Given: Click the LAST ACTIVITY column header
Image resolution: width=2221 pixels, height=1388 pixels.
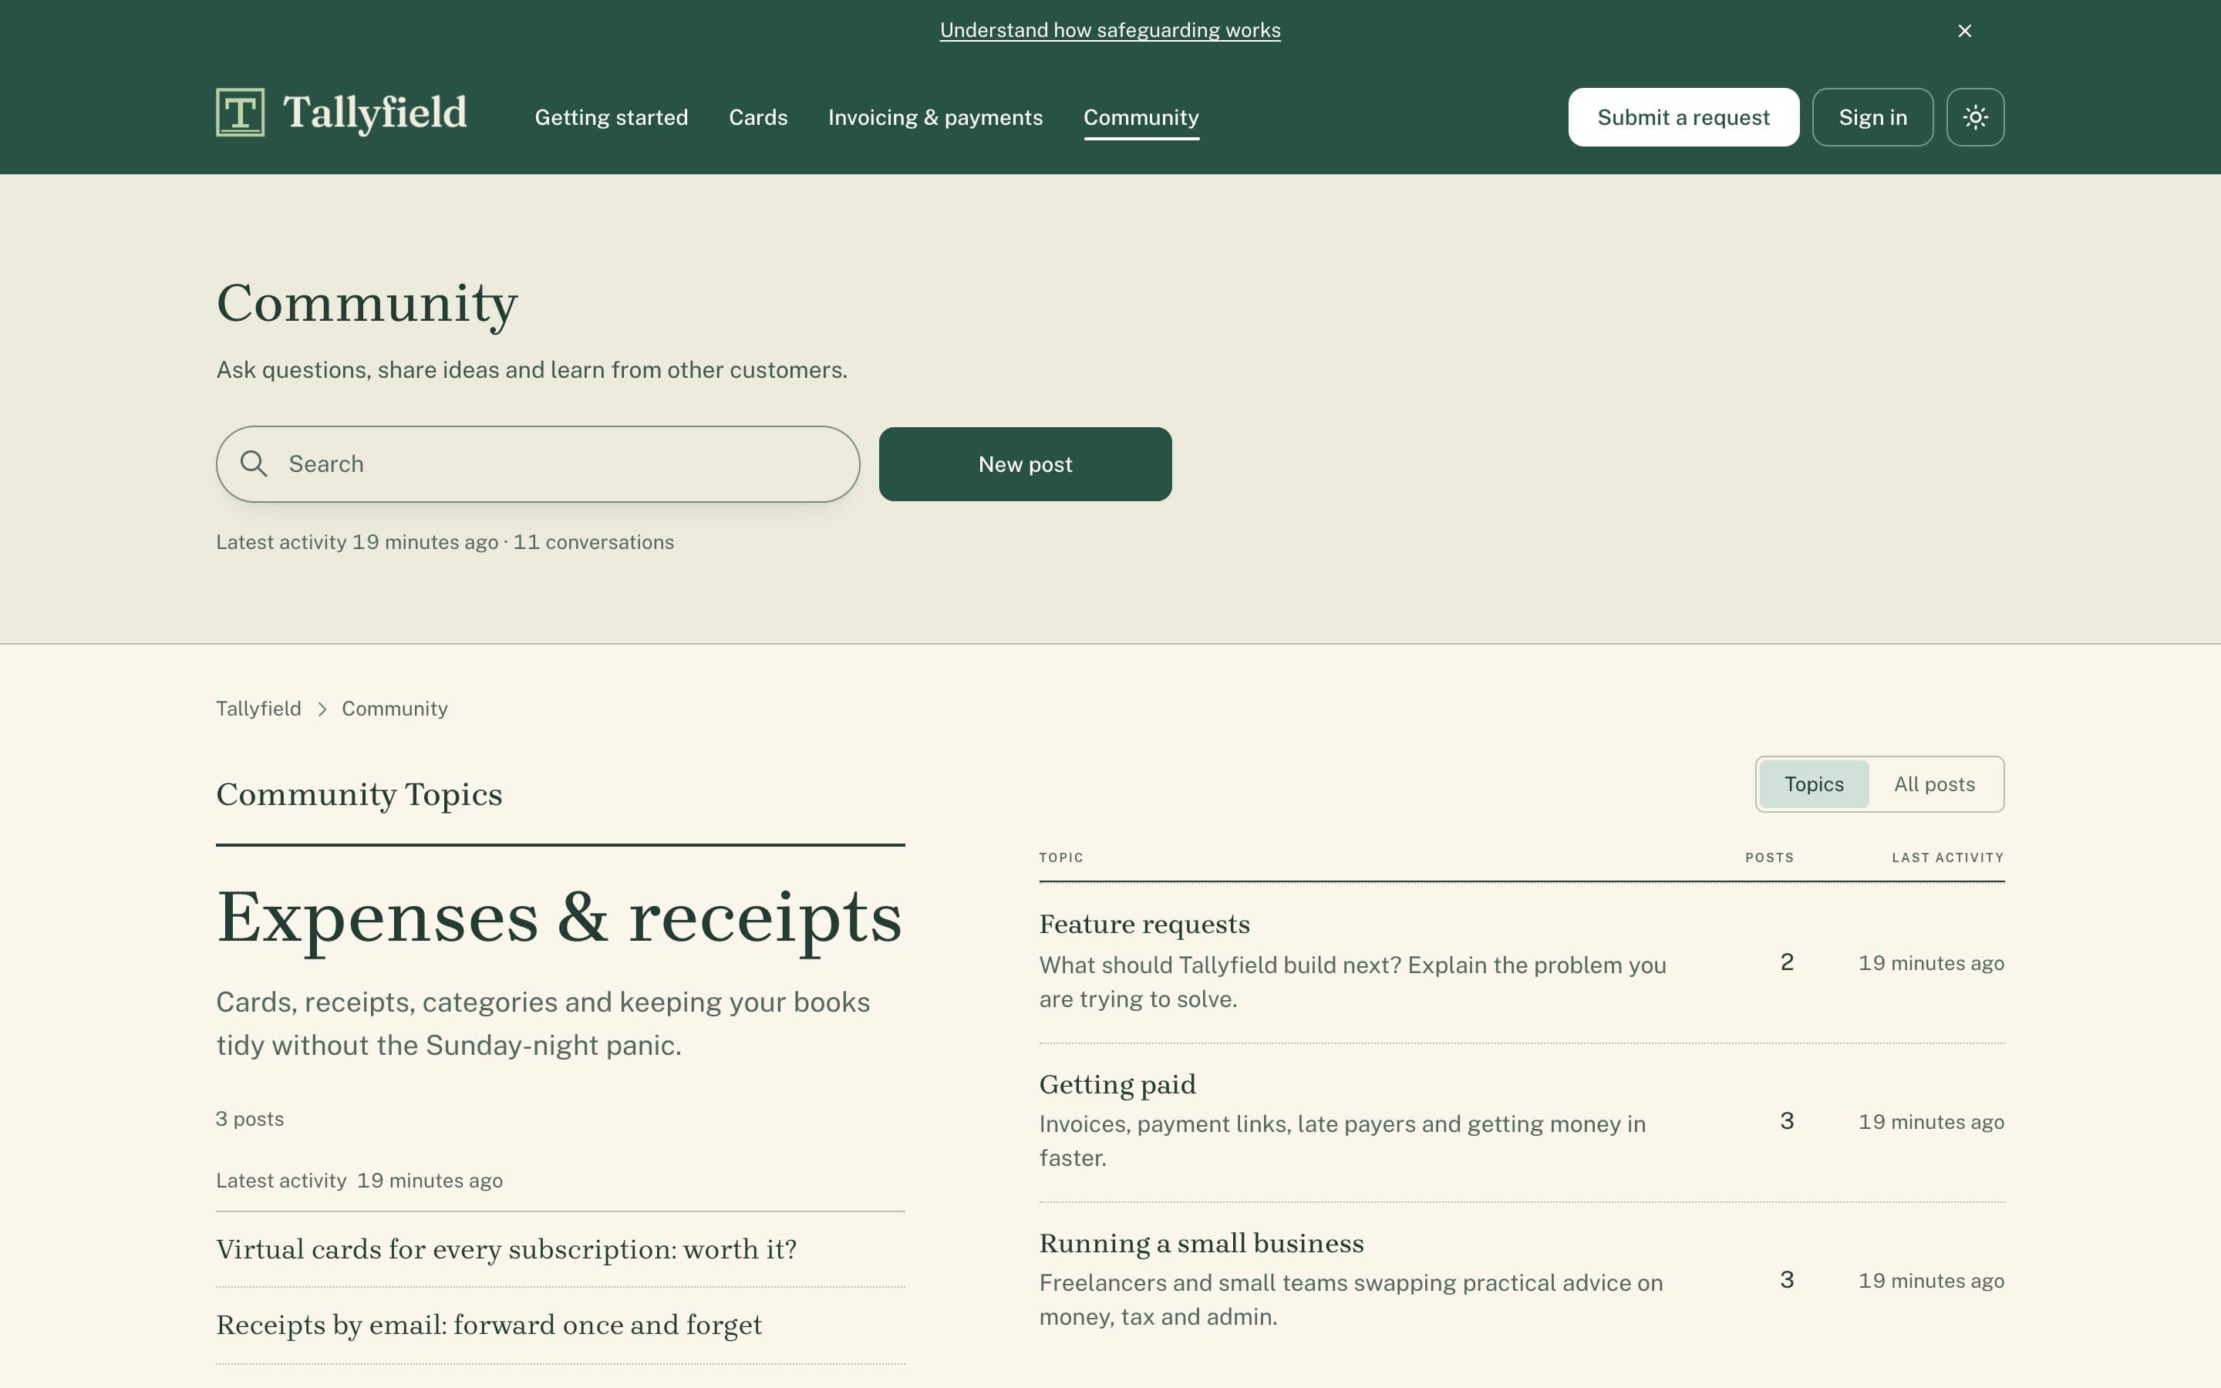Looking at the screenshot, I should [x=1947, y=857].
